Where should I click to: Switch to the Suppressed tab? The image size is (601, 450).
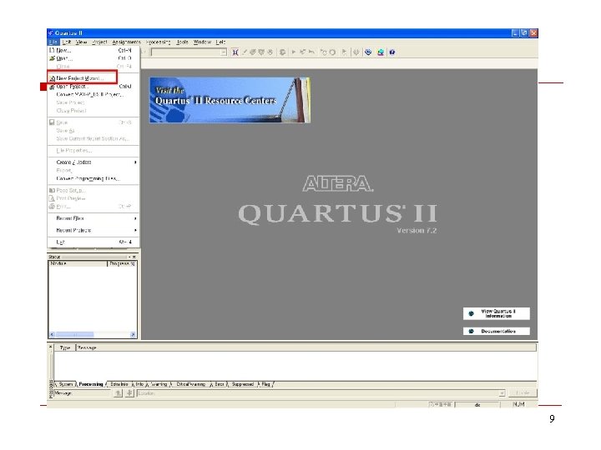pos(243,384)
